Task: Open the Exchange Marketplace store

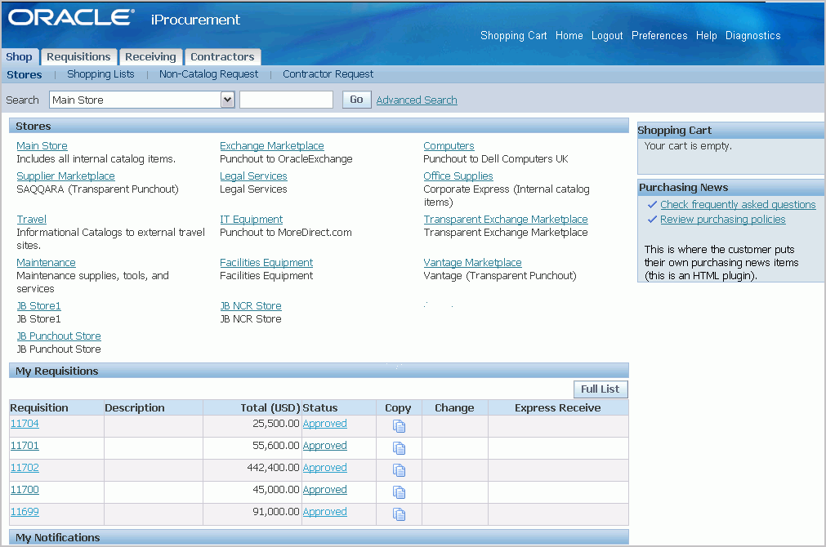Action: 272,146
